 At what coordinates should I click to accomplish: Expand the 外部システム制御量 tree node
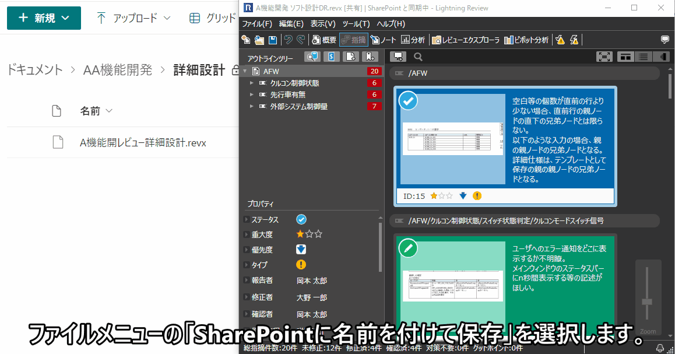click(x=252, y=106)
